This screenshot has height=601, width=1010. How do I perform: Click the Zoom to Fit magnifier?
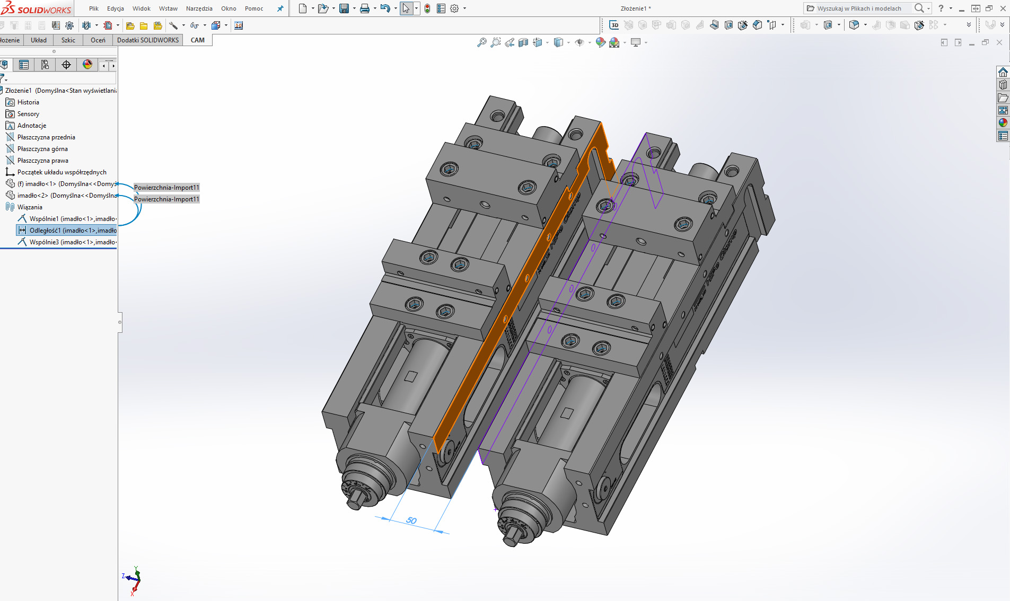[481, 42]
